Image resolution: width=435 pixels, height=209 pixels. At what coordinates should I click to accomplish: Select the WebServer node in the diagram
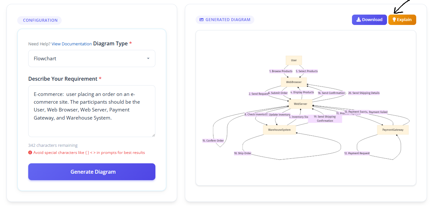301,104
